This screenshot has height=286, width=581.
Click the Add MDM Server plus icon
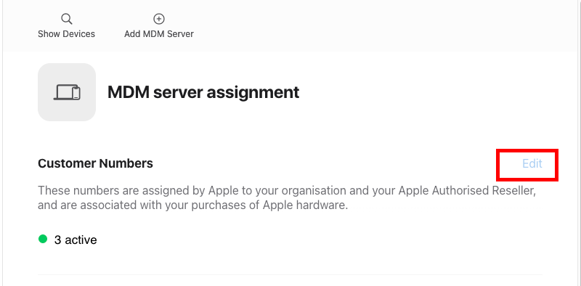[x=159, y=19]
